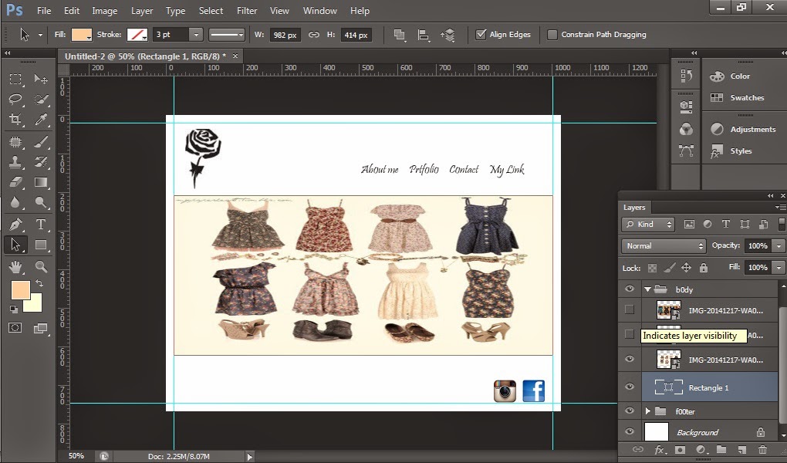Expand the f00ter layer group

pyautogui.click(x=647, y=411)
